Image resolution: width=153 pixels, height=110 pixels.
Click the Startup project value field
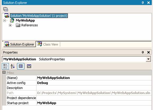(x=94, y=103)
